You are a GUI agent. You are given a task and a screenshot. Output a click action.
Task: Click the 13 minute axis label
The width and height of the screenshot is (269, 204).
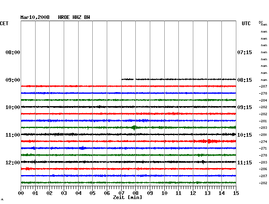(x=207, y=193)
